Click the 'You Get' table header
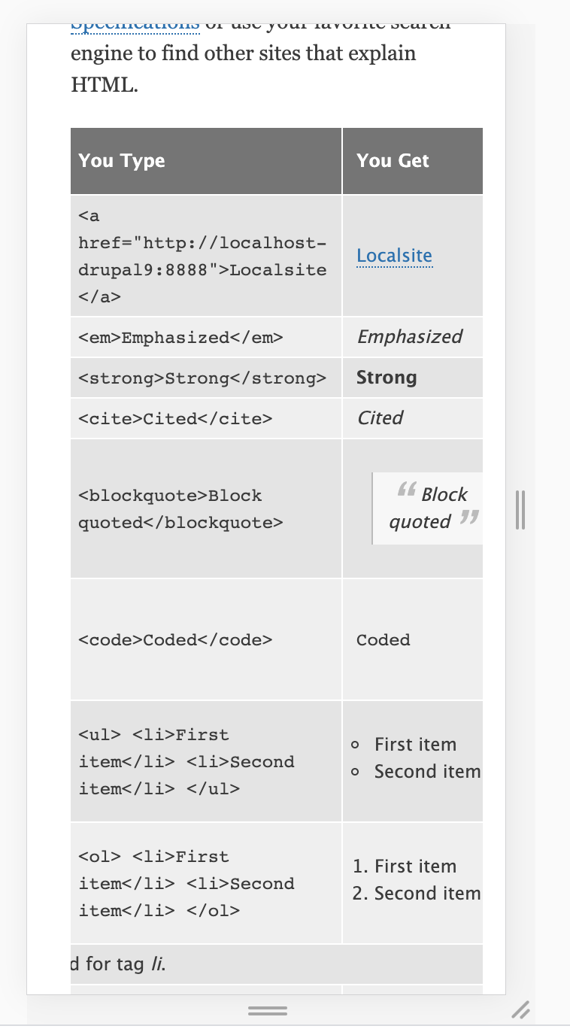Viewport: 570px width, 1032px height. [393, 160]
